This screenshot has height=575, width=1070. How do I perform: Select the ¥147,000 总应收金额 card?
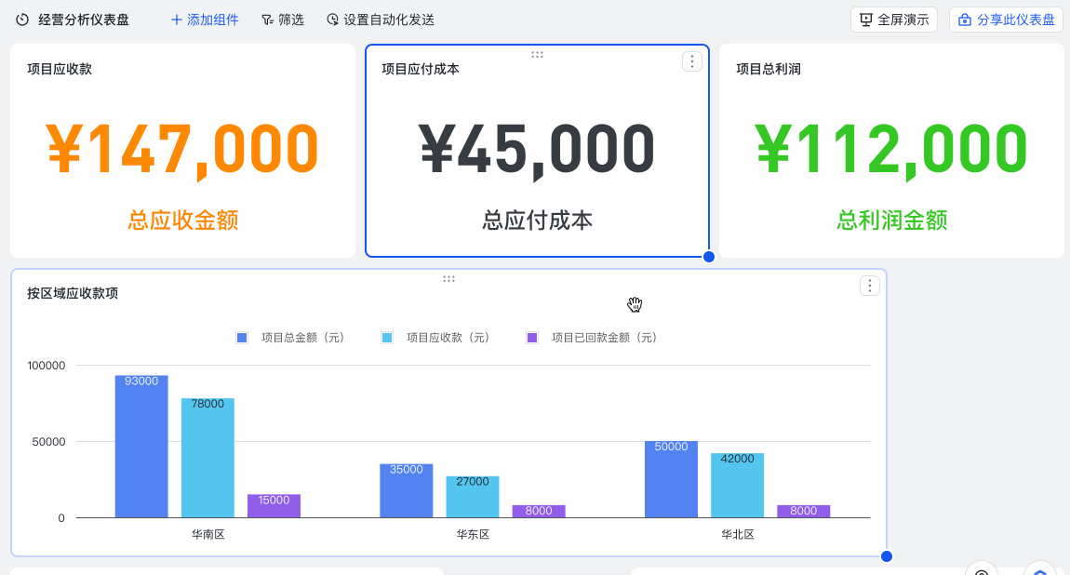[x=183, y=151]
